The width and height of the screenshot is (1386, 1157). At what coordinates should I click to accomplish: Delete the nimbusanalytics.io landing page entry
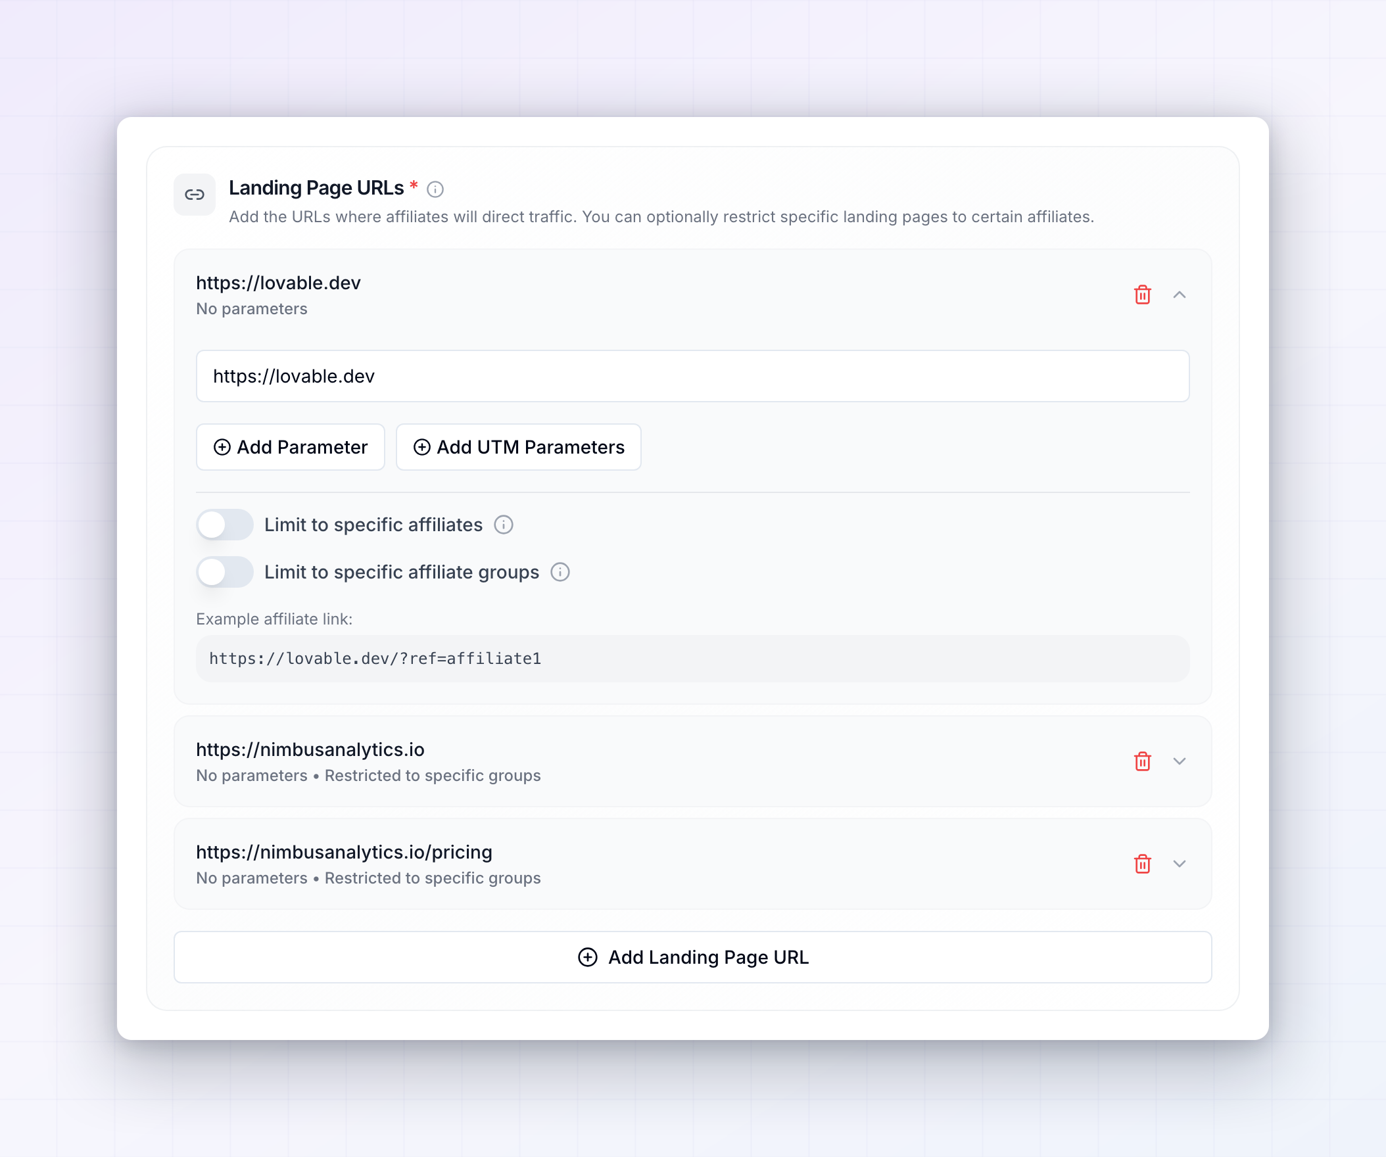[1143, 761]
